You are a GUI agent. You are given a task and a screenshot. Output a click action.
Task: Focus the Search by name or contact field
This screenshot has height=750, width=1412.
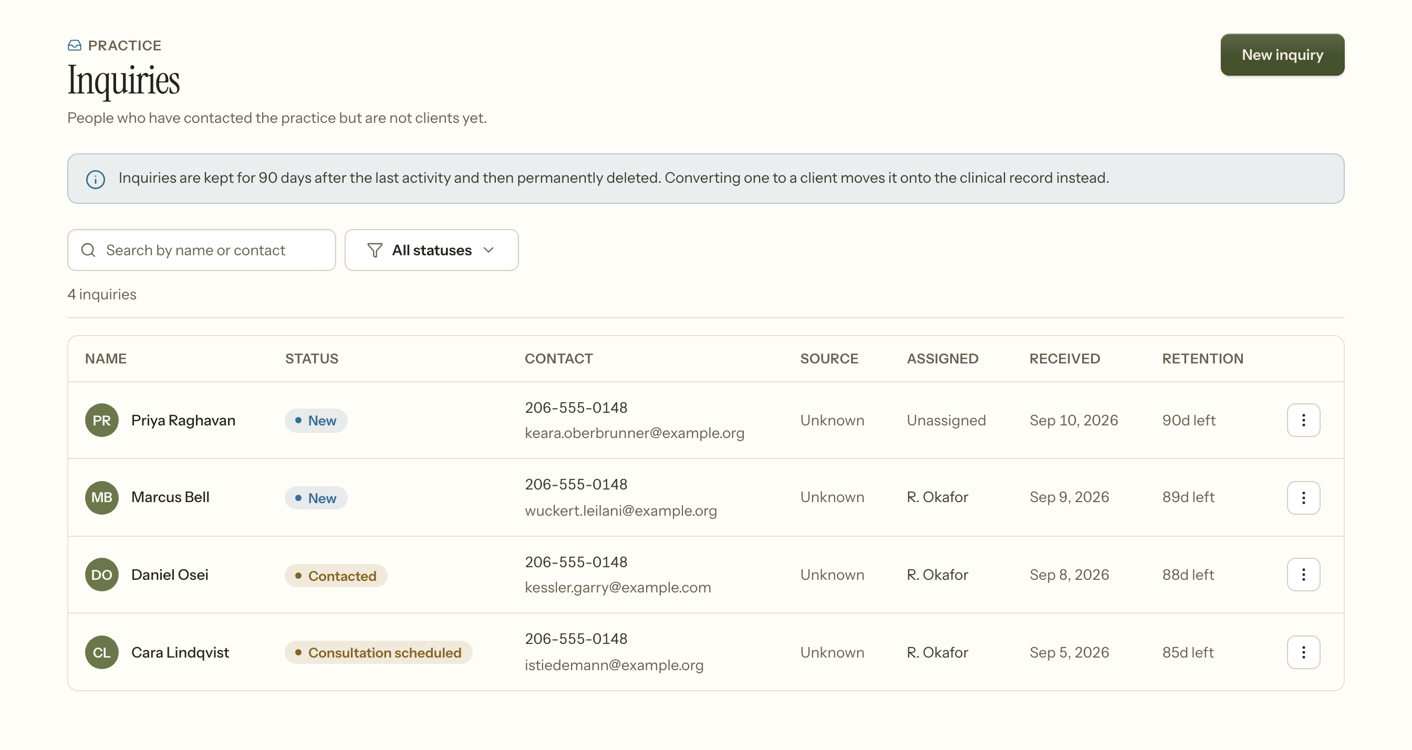pyautogui.click(x=201, y=250)
